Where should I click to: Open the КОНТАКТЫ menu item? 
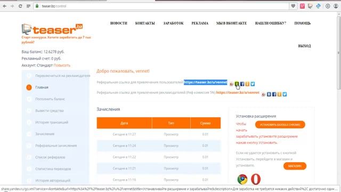point(145,23)
